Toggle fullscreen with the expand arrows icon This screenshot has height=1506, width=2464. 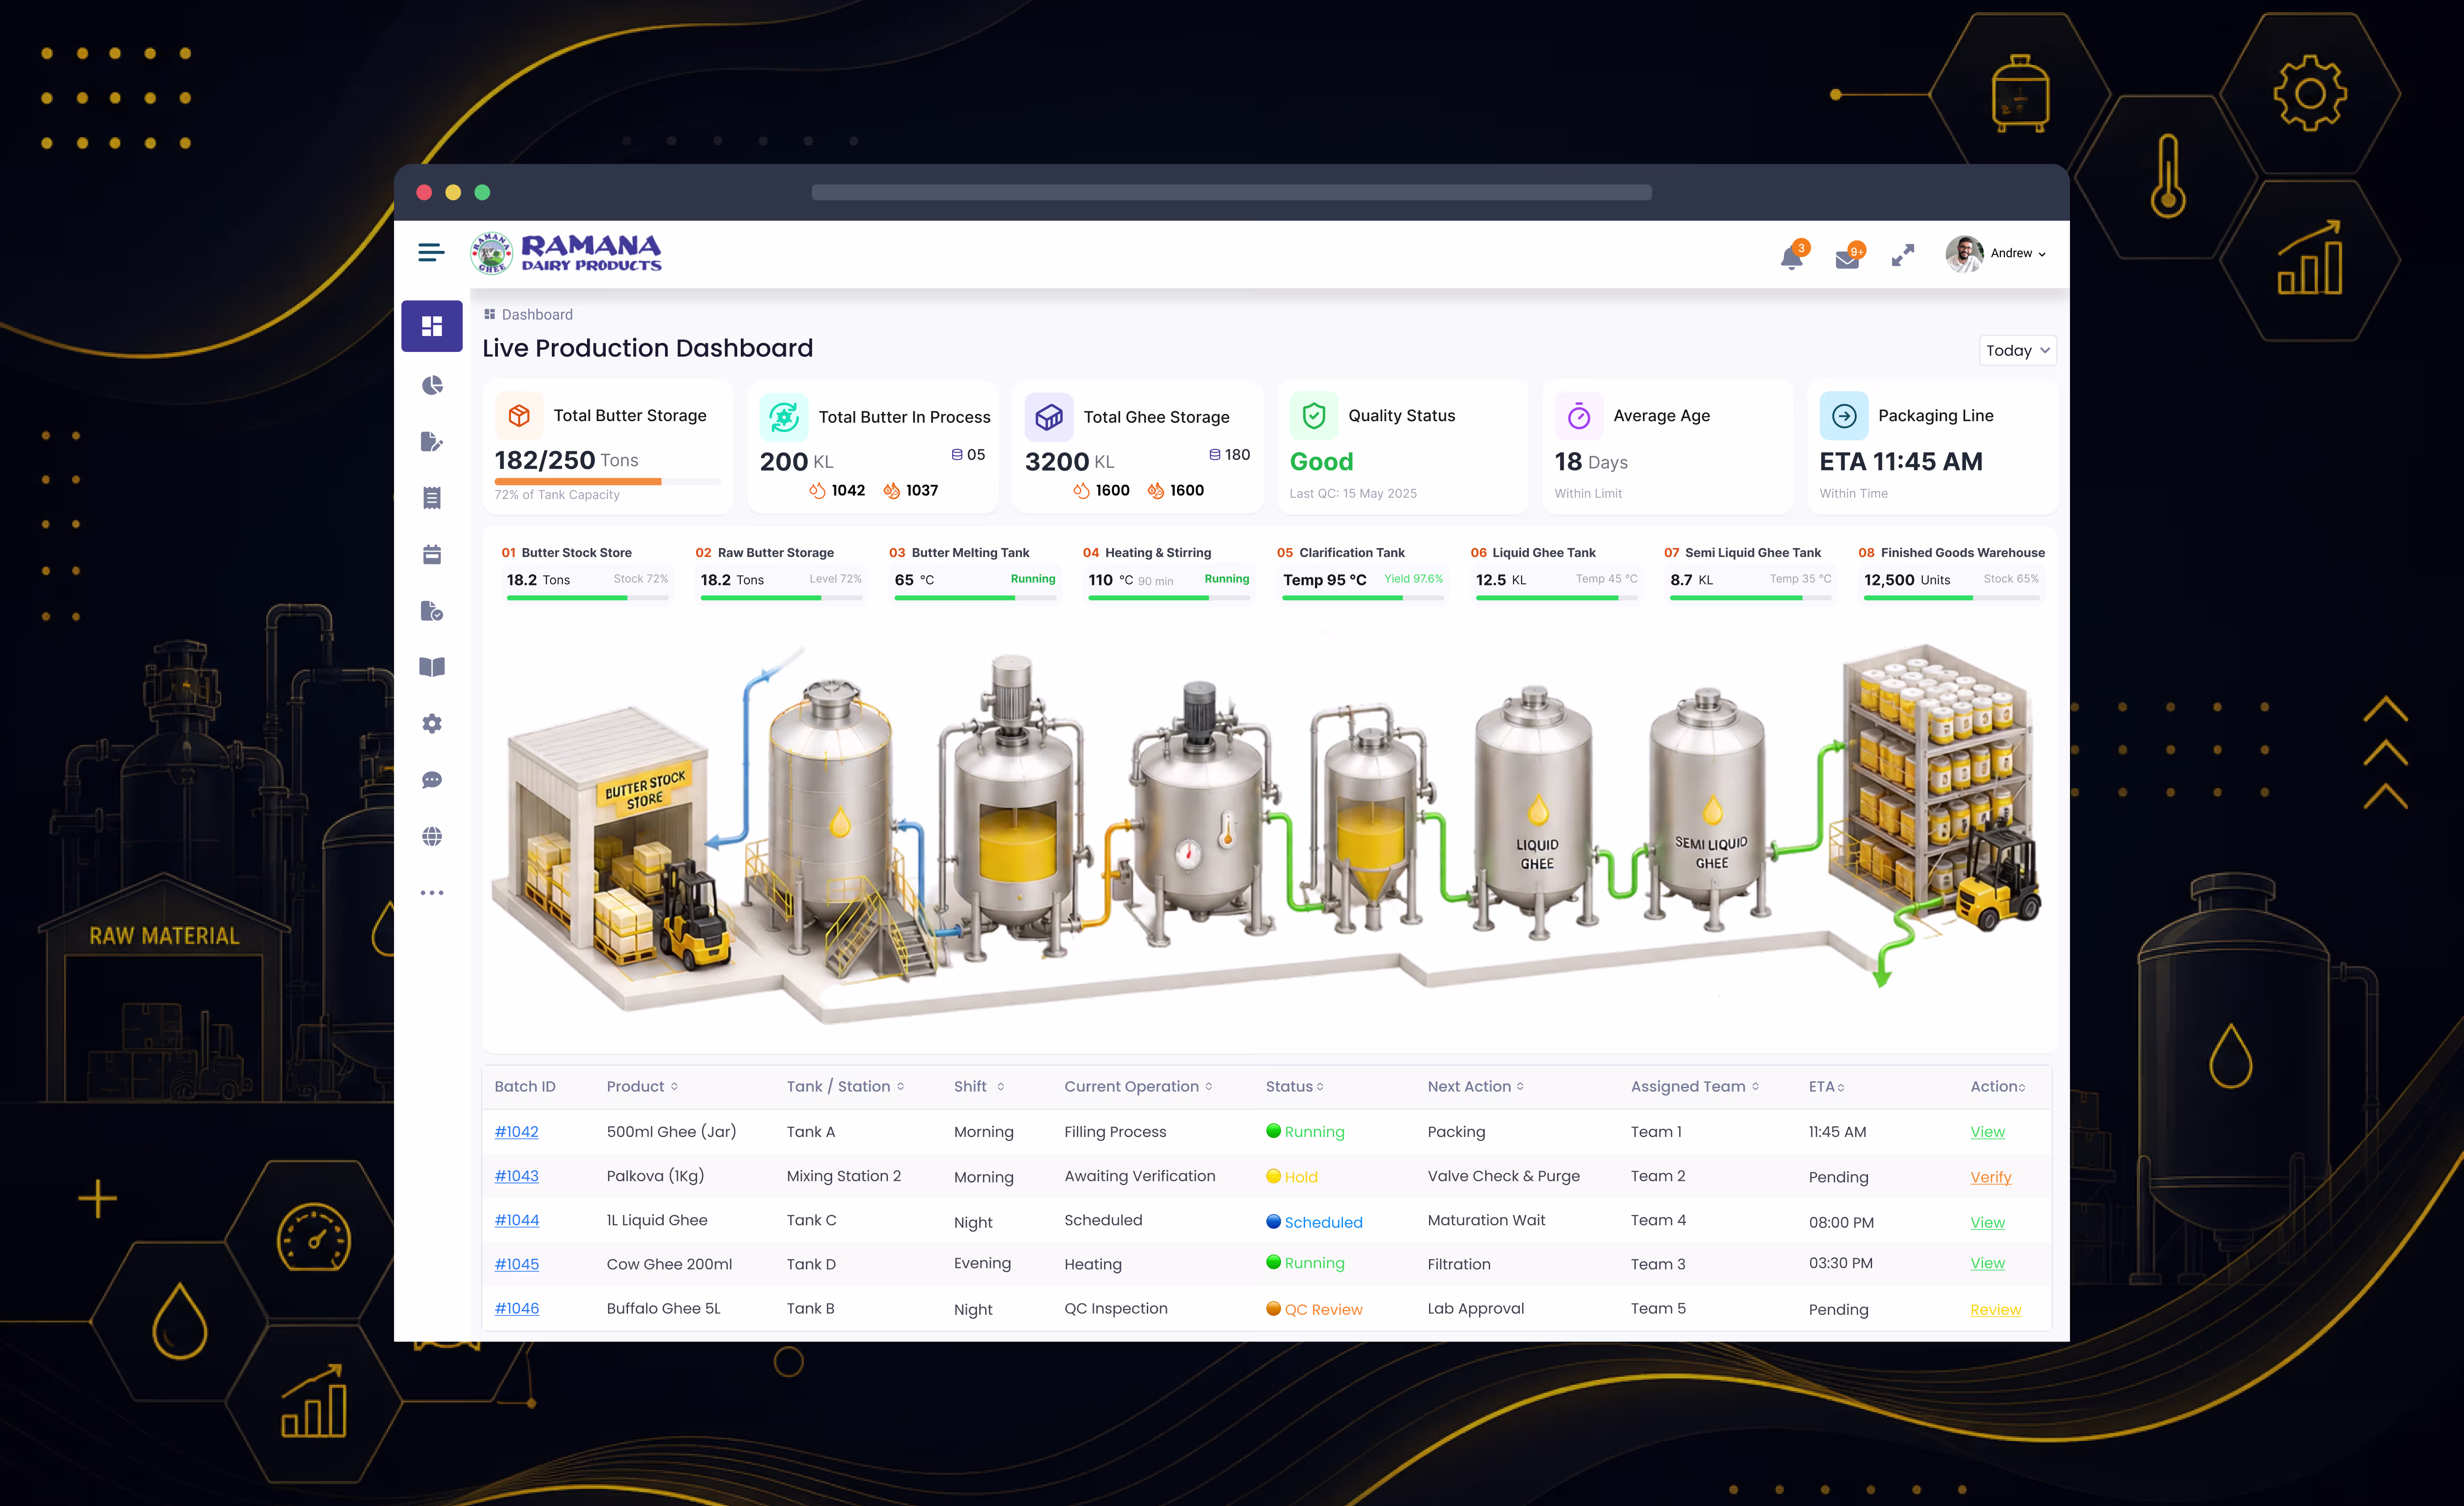click(1903, 256)
